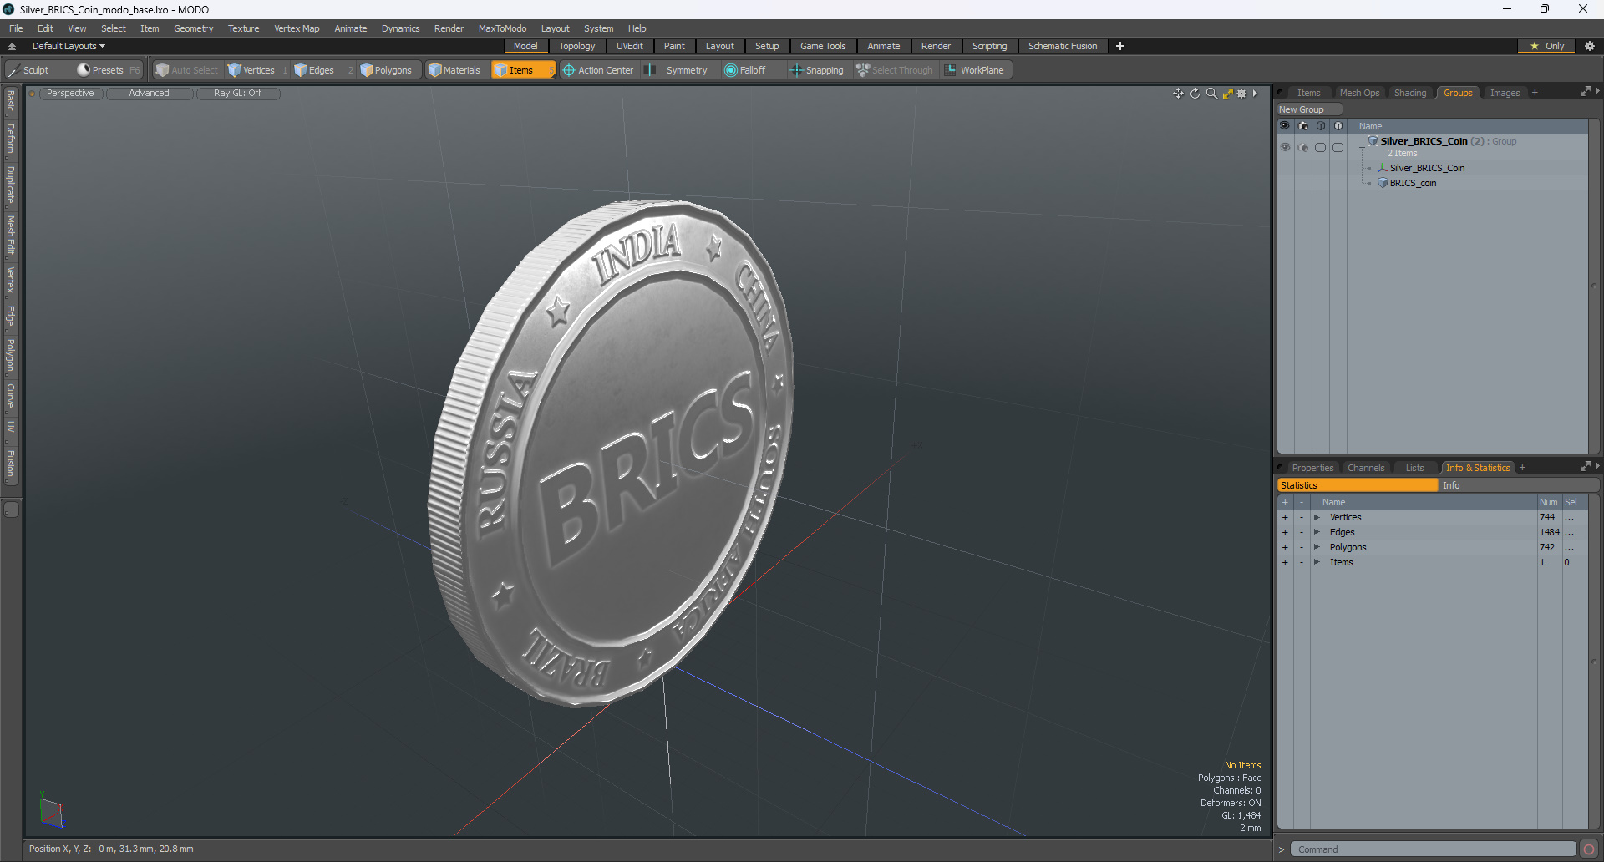Toggle Select Through

tap(895, 70)
